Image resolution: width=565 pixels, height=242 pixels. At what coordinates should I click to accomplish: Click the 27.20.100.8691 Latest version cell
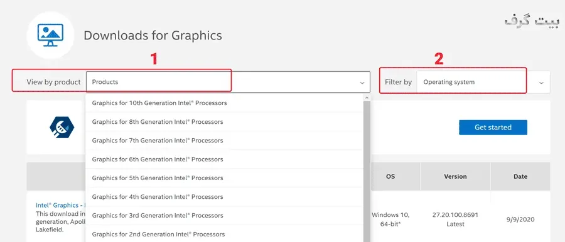(x=455, y=219)
